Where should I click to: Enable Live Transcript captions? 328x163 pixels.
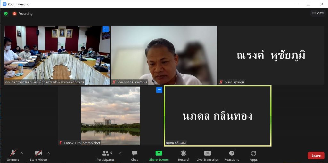[x=207, y=155]
